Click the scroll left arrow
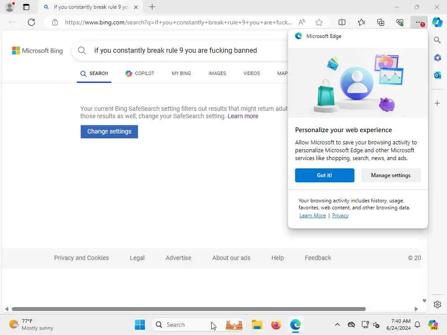Screen dimensions: 447x335 pyautogui.click(x=7, y=309)
